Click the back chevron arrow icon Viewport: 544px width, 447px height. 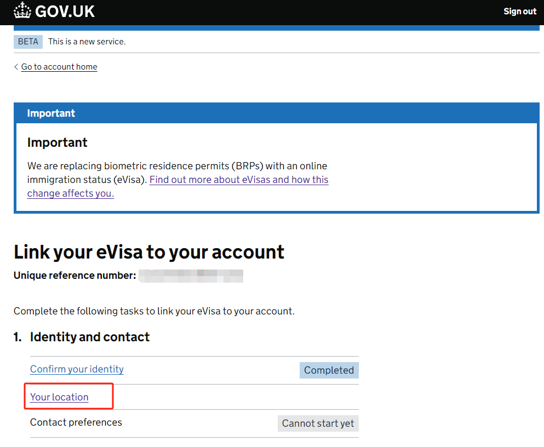click(16, 67)
